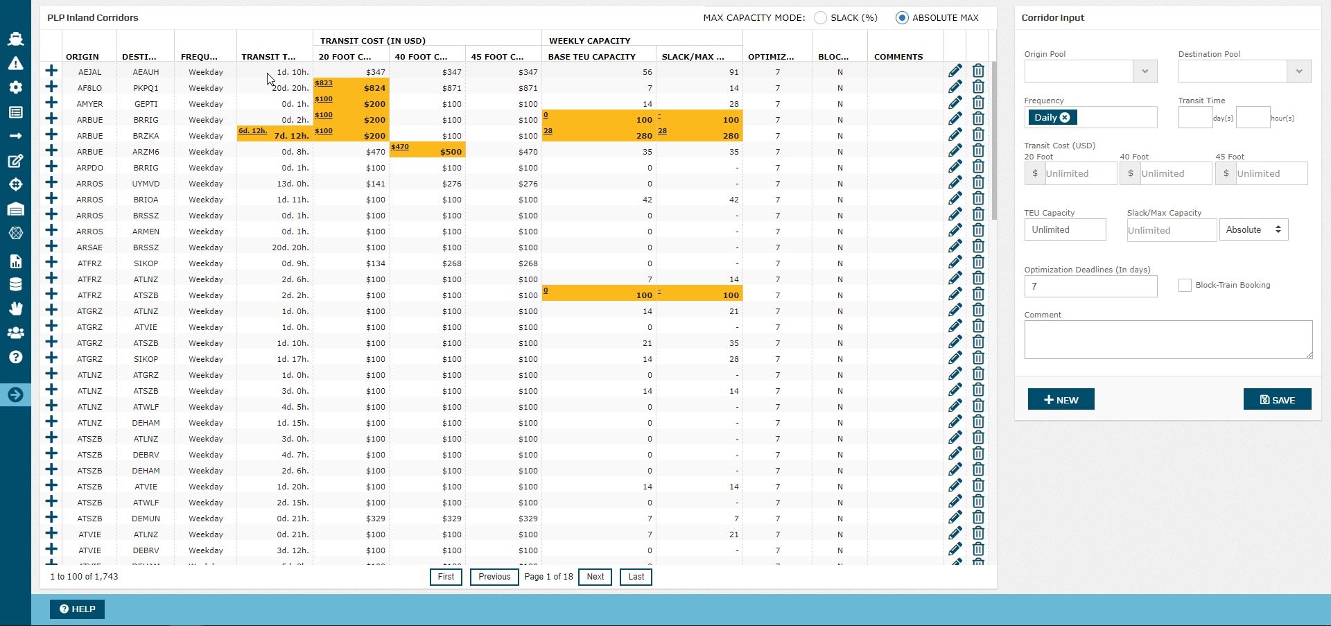
Task: Change the Absolute slack type selector
Action: (x=1253, y=230)
